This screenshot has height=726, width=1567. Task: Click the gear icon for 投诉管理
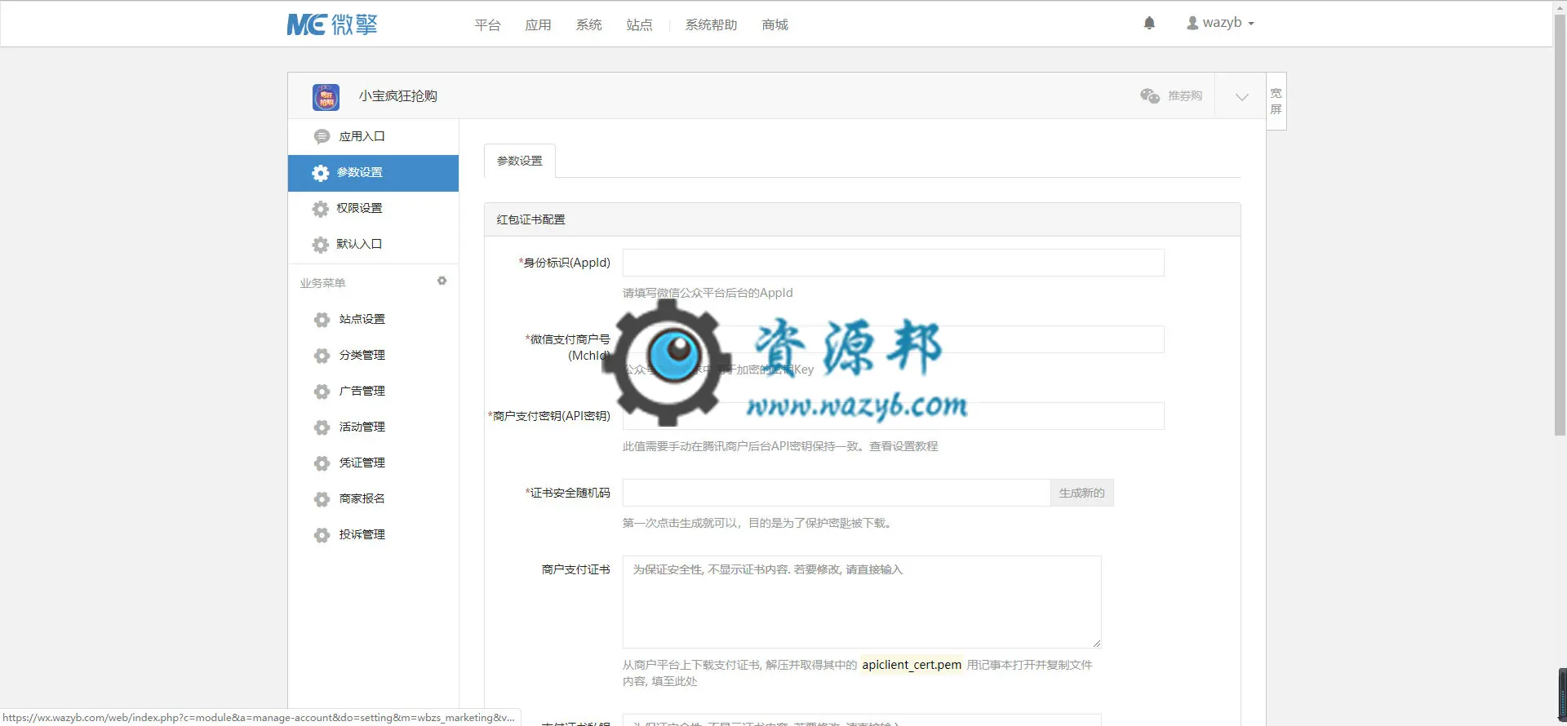click(x=322, y=535)
